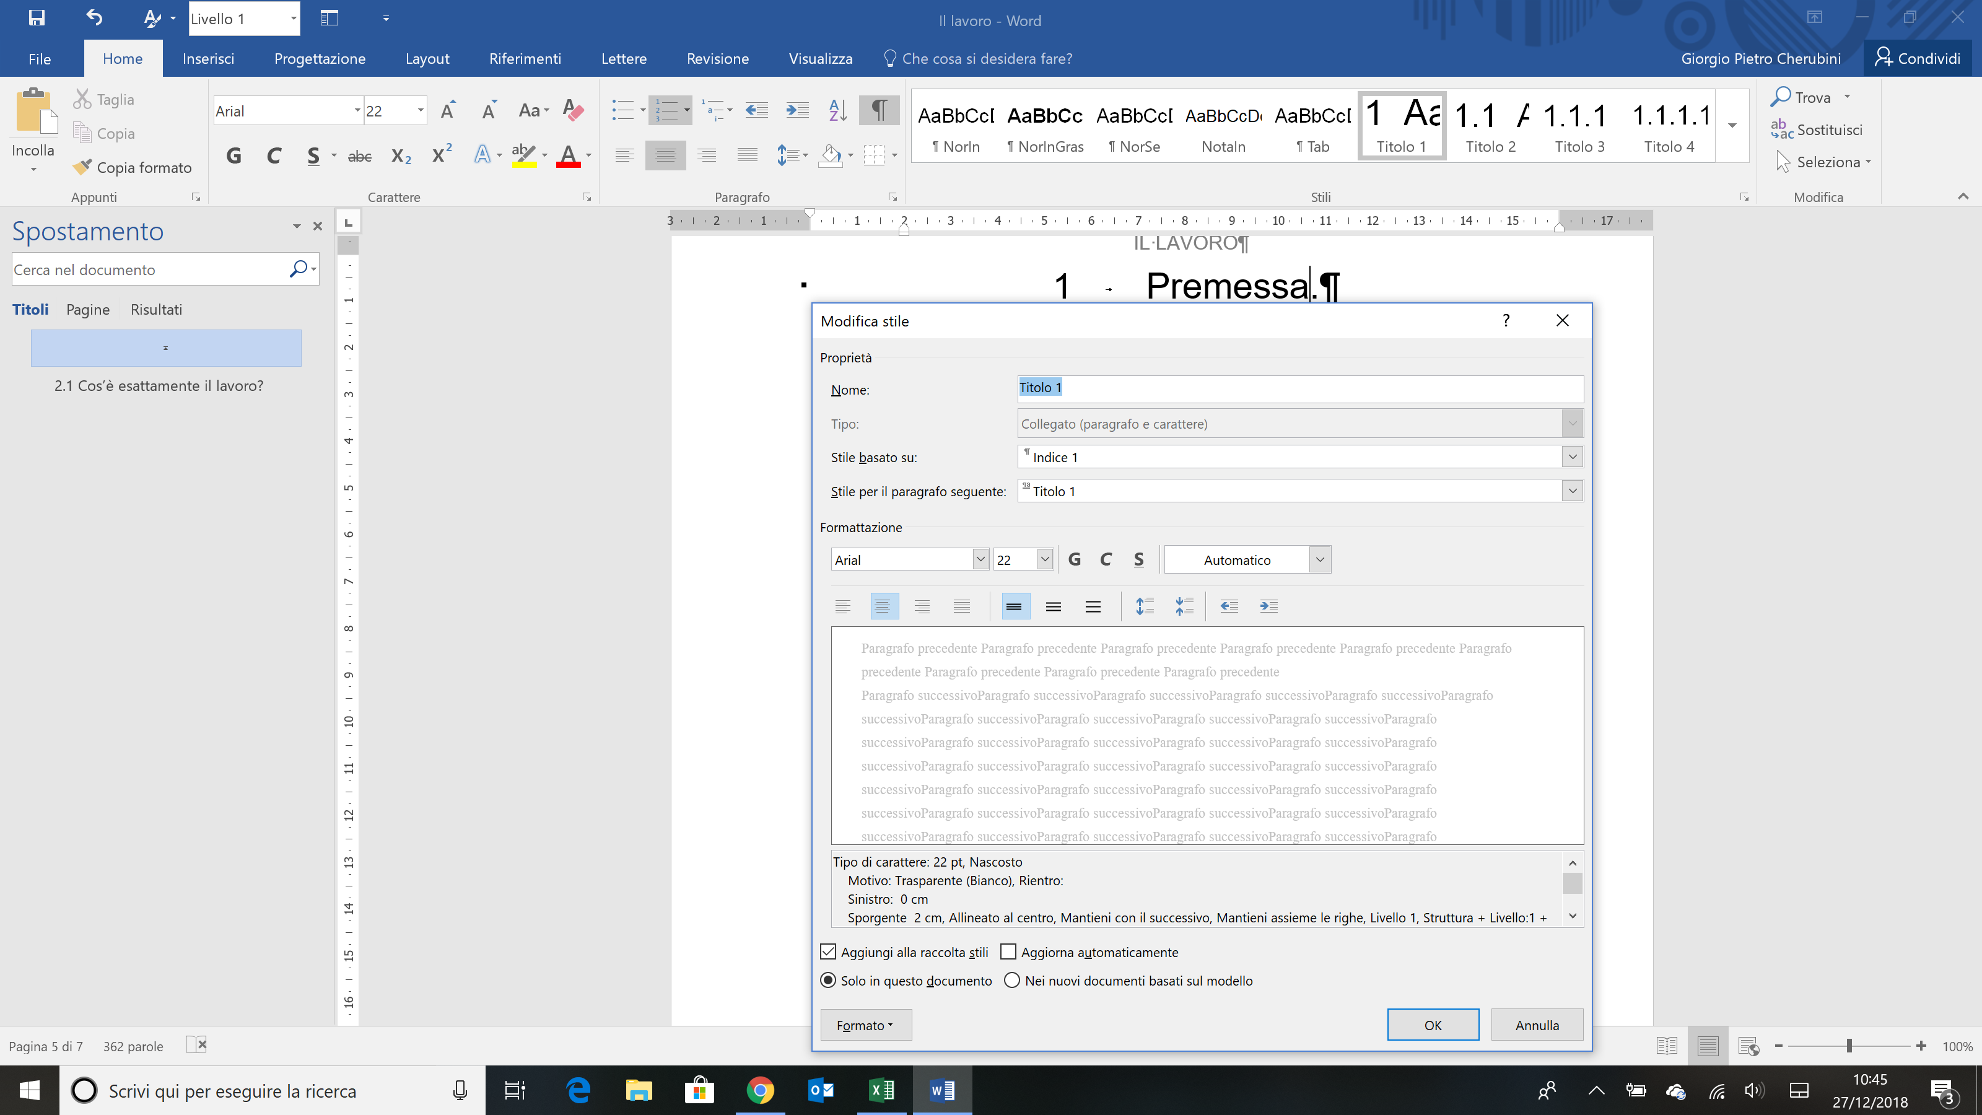Click Condividi share button

(x=1918, y=58)
